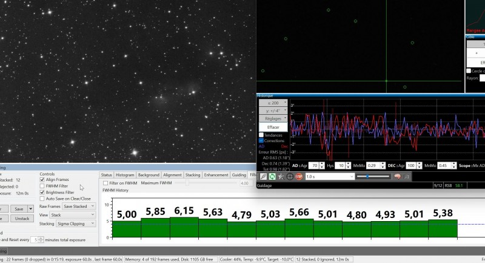Click the Hys 10 input field
Viewport: 485px width, 263px height.
click(341, 166)
